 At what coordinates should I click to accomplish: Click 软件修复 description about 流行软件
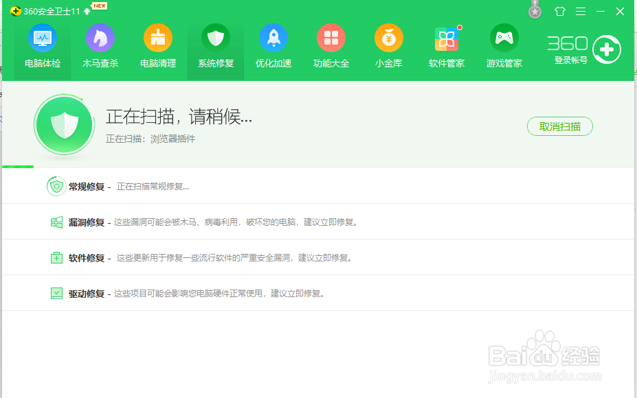tap(234, 258)
